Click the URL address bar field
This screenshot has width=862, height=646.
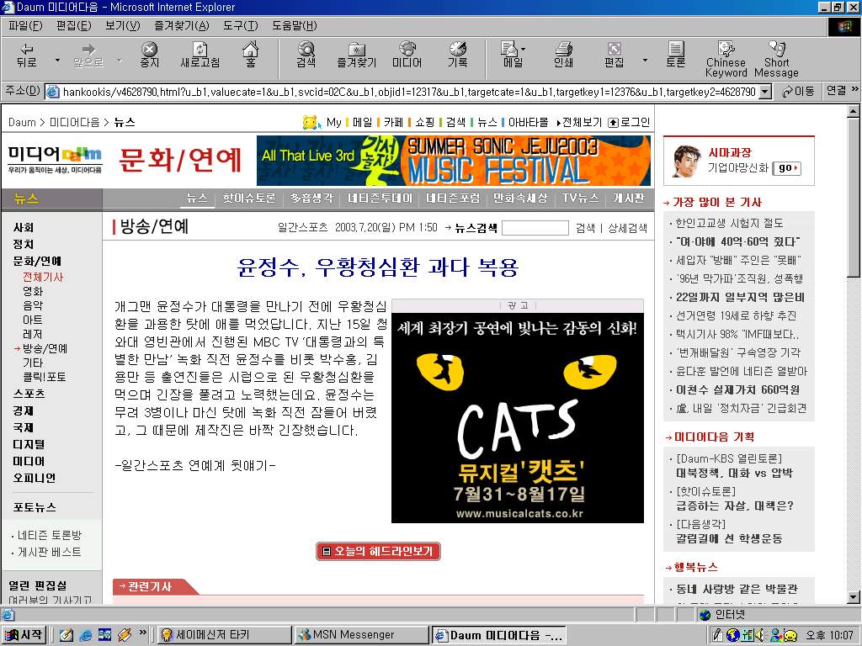coord(408,92)
